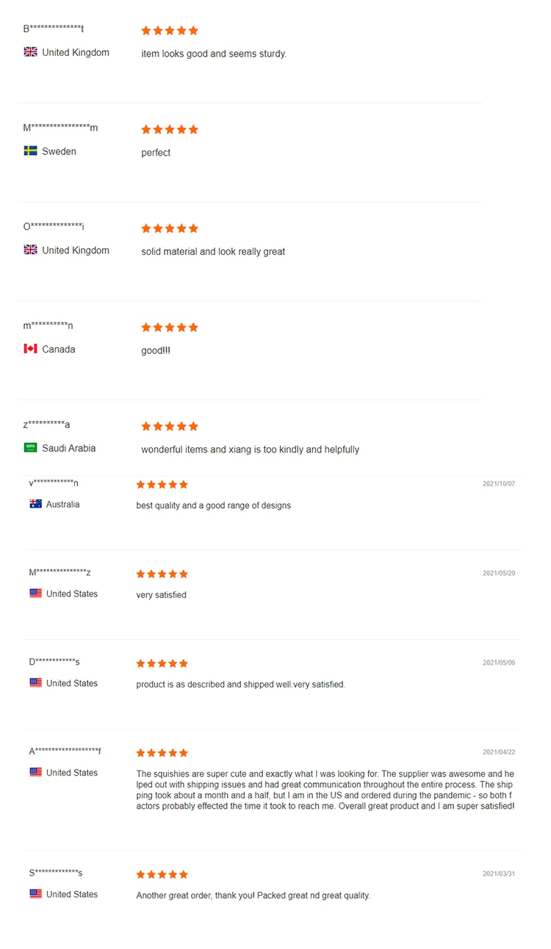Image resolution: width=551 pixels, height=949 pixels.
Task: Click the Canada flag icon
Action: coord(30,349)
